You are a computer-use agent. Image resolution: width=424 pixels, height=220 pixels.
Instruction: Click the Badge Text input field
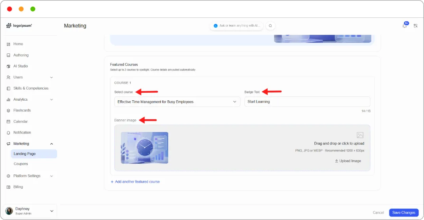click(x=307, y=102)
